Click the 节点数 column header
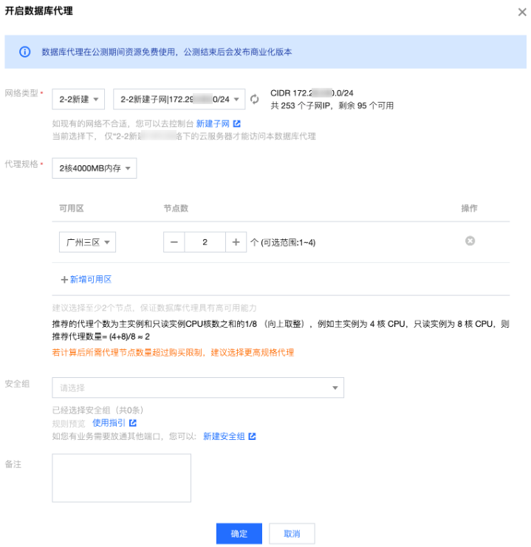The image size is (531, 547). click(176, 208)
